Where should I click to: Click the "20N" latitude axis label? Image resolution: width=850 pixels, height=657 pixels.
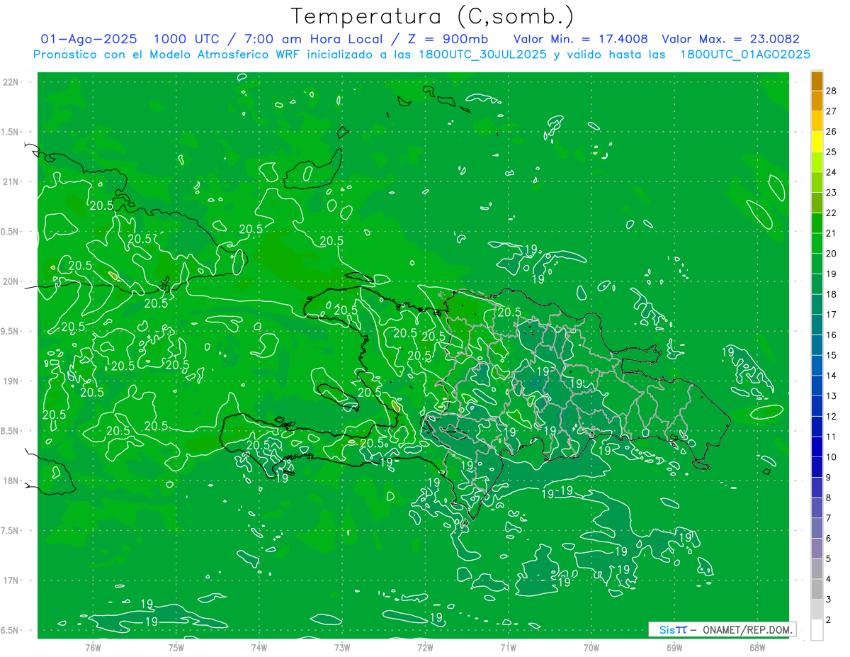click(x=10, y=282)
